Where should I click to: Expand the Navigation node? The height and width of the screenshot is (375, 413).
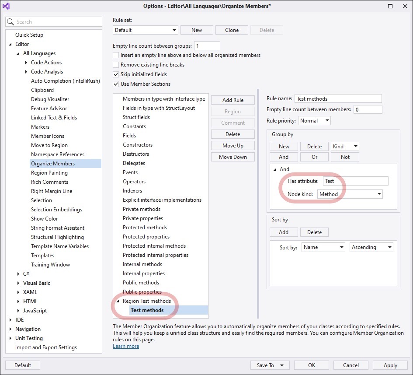[10, 329]
